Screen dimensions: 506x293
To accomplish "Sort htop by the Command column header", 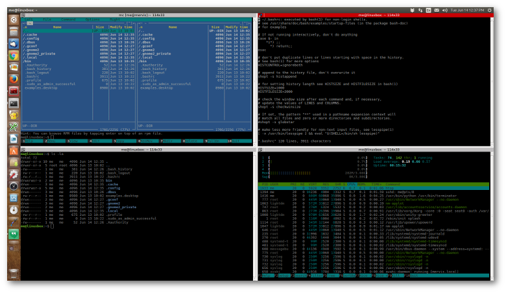I will pos(392,184).
